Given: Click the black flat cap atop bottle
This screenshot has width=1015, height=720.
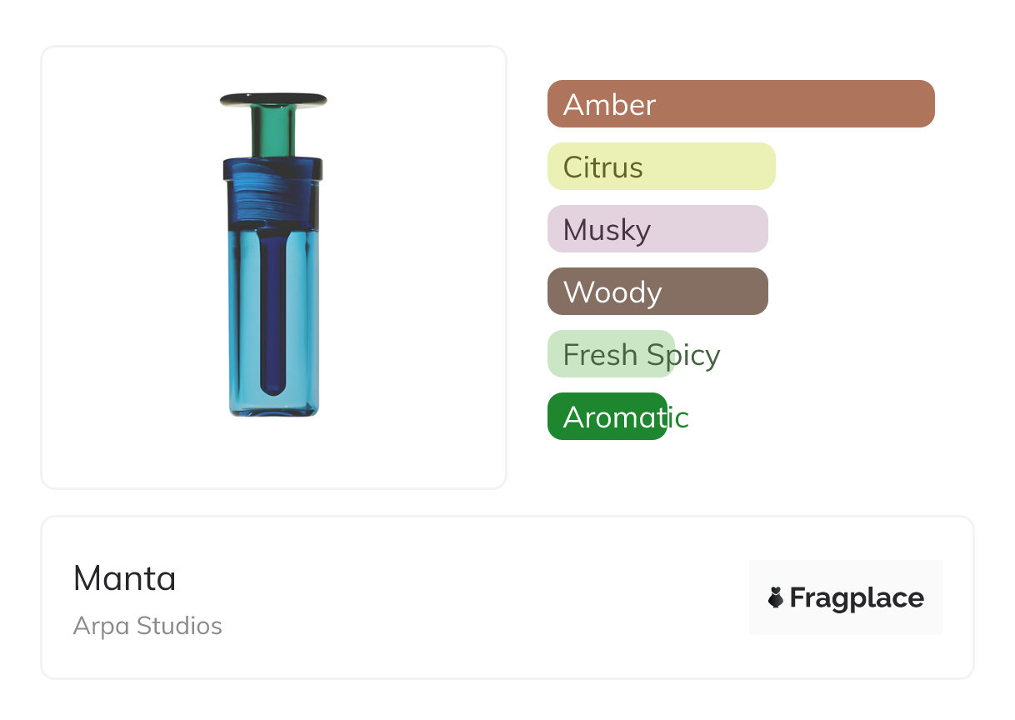Looking at the screenshot, I should [273, 99].
